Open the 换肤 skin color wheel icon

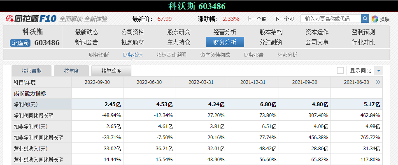click(x=375, y=19)
